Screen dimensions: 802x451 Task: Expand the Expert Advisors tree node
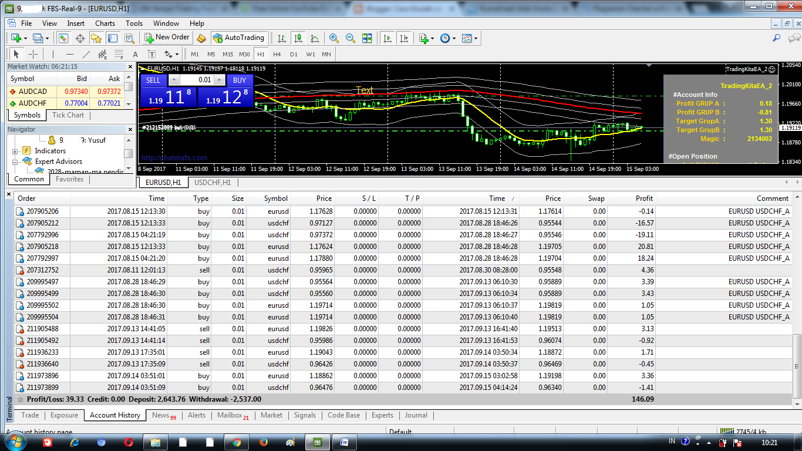(16, 160)
